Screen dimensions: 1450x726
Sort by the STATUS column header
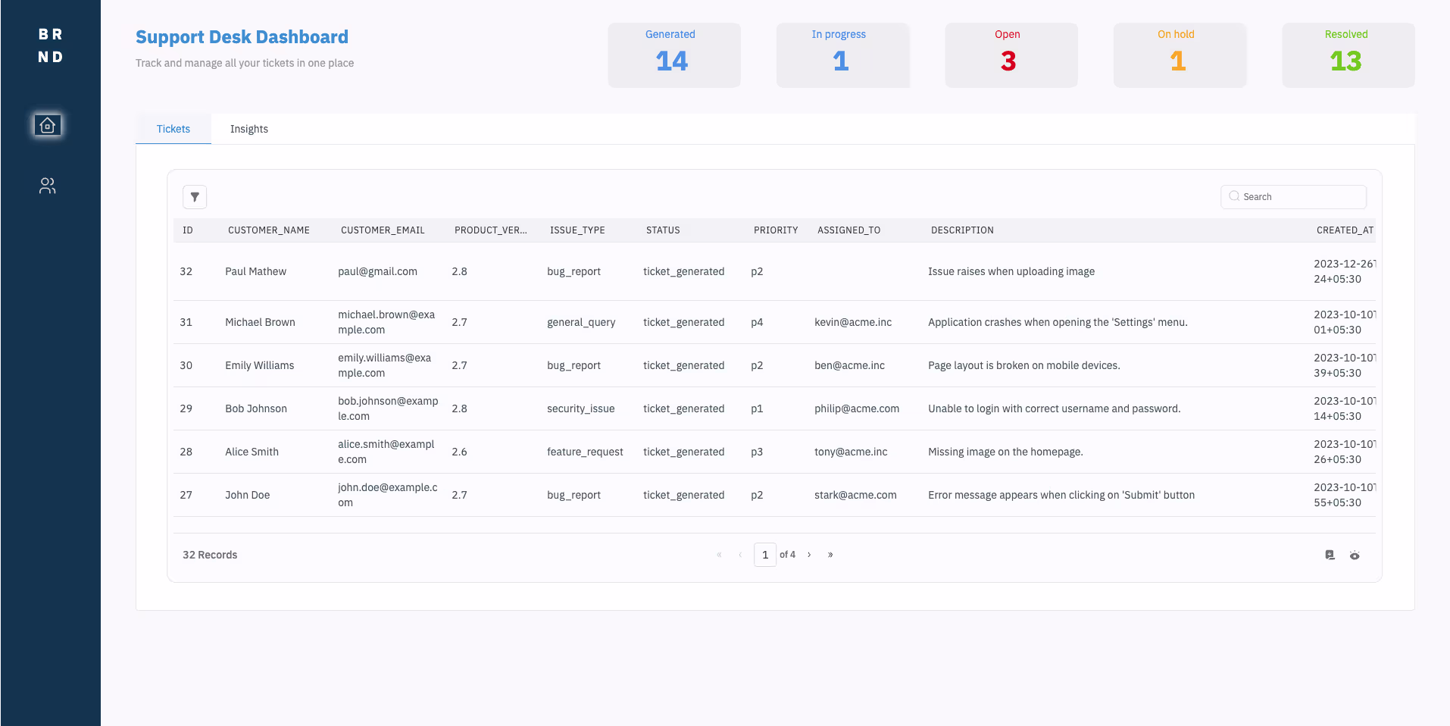(662, 230)
